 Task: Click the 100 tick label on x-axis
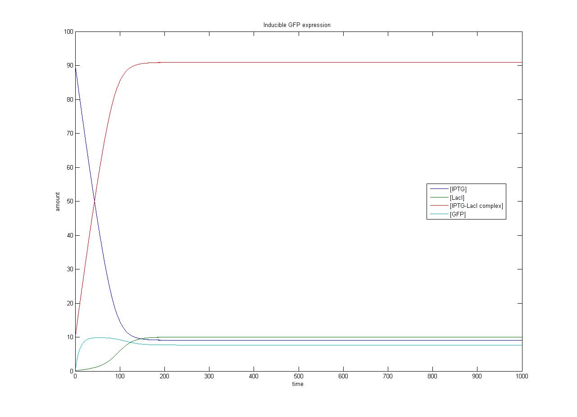pos(120,377)
